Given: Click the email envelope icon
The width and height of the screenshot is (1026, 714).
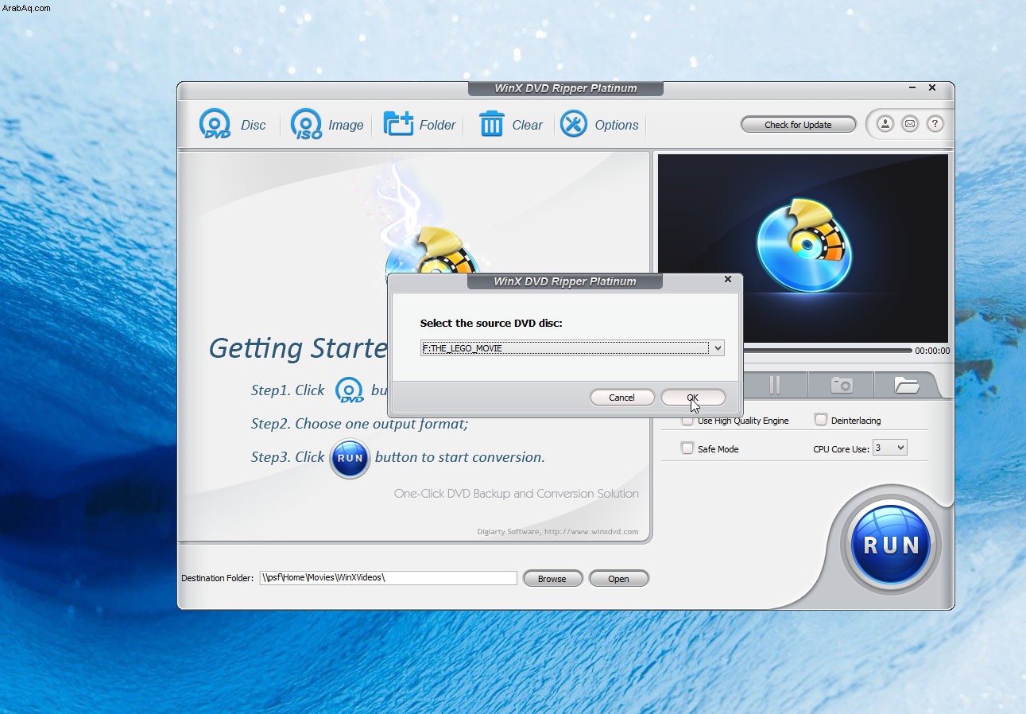Looking at the screenshot, I should [910, 124].
